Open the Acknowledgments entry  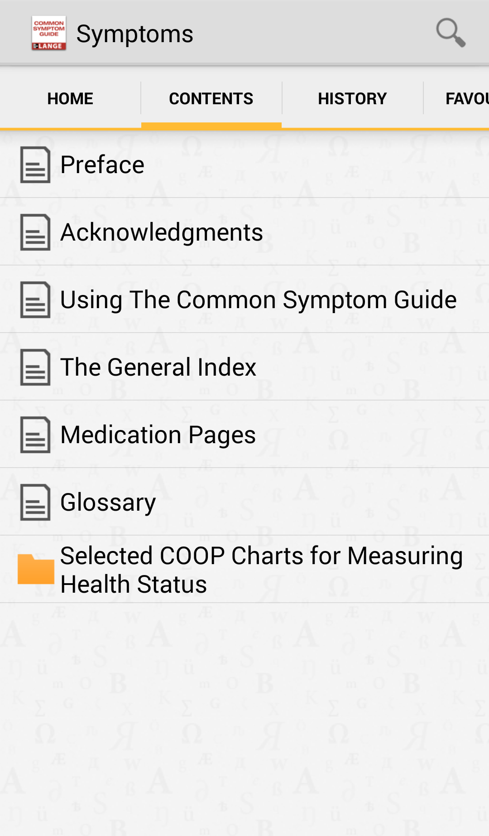[244, 232]
